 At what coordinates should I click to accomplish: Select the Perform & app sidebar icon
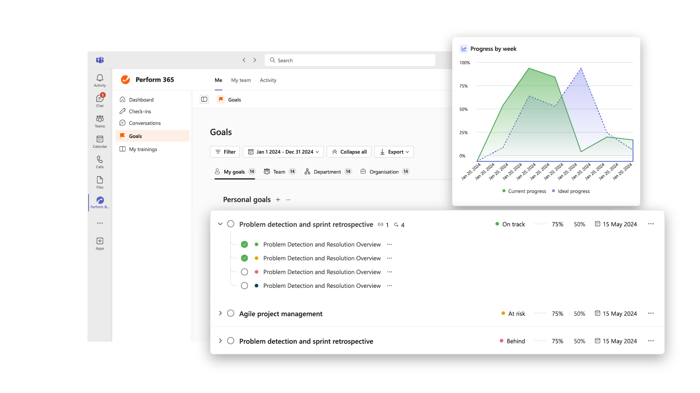(x=100, y=202)
